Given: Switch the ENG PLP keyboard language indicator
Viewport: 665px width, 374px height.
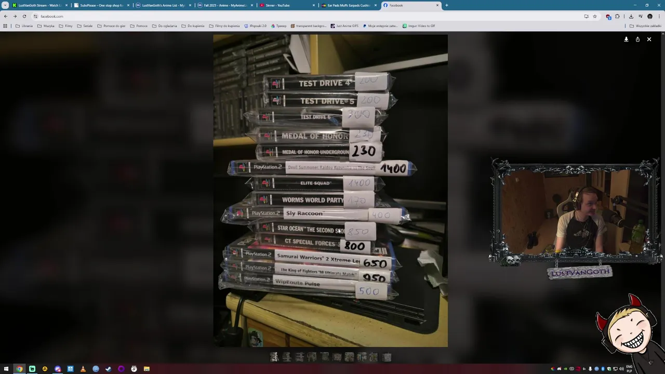Looking at the screenshot, I should click(629, 369).
